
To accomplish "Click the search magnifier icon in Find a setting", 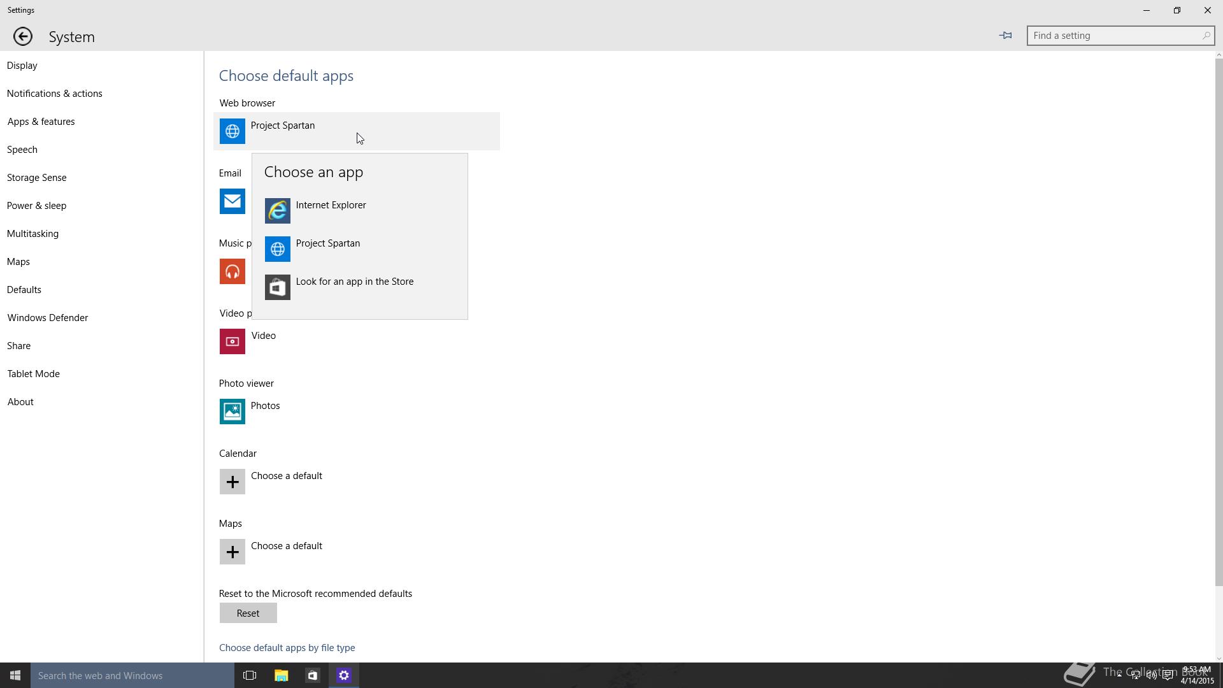I will pos(1206,36).
